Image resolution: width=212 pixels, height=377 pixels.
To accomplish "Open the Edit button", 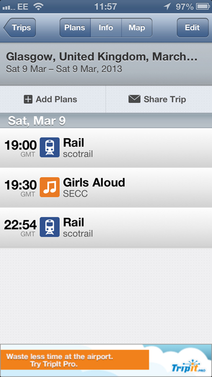I will click(x=193, y=28).
